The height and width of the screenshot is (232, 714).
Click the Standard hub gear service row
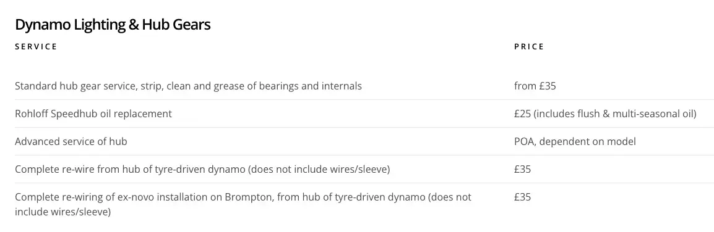coord(364,86)
